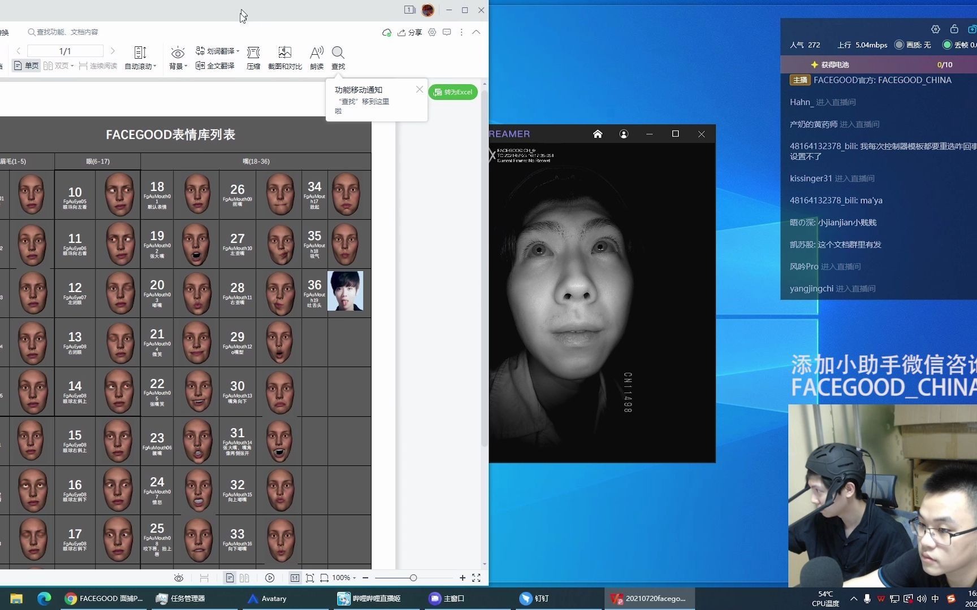Open the settings gear in WPS toolbar
Image resolution: width=977 pixels, height=610 pixels.
[432, 32]
